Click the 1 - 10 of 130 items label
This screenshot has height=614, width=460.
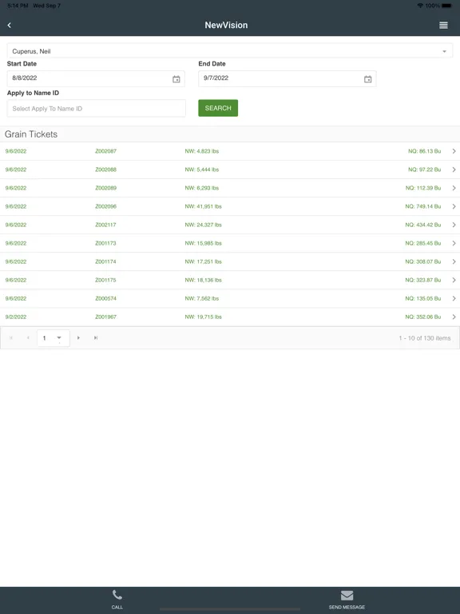425,338
